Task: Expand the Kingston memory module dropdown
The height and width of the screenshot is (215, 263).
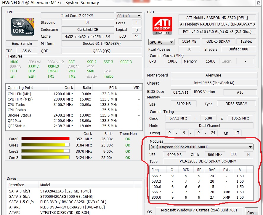Action: (x=201, y=147)
